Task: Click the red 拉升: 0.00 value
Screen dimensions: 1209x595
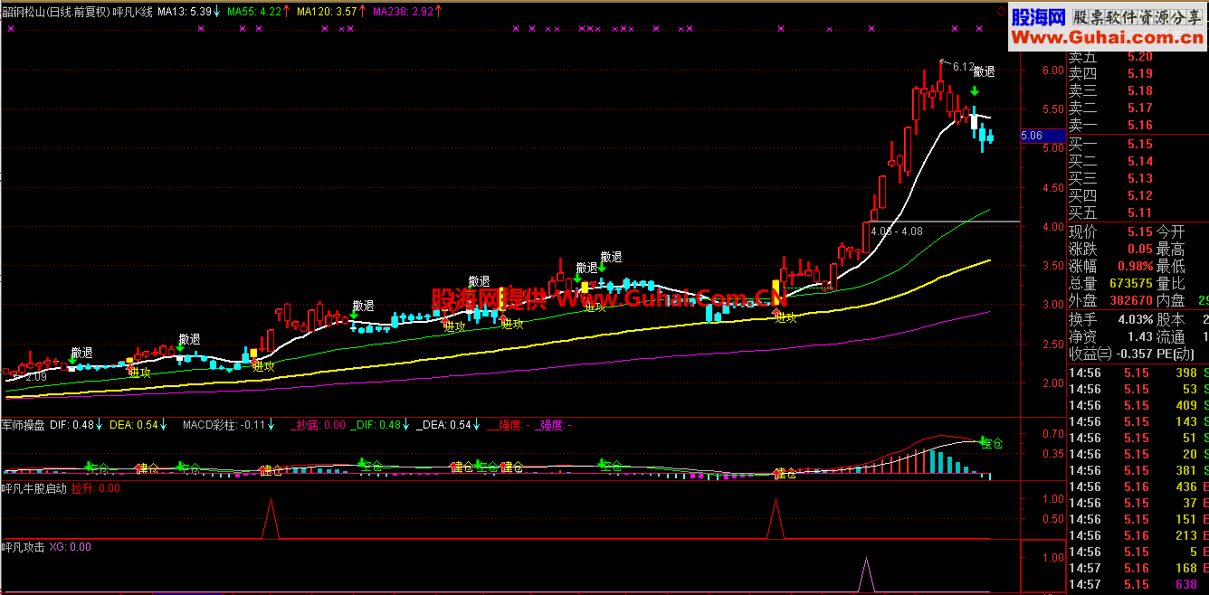Action: [x=96, y=487]
